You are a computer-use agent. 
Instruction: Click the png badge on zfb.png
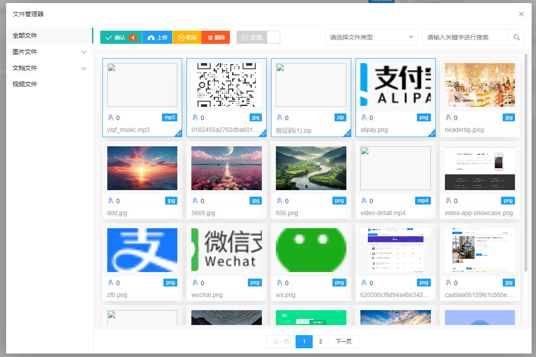coord(171,283)
